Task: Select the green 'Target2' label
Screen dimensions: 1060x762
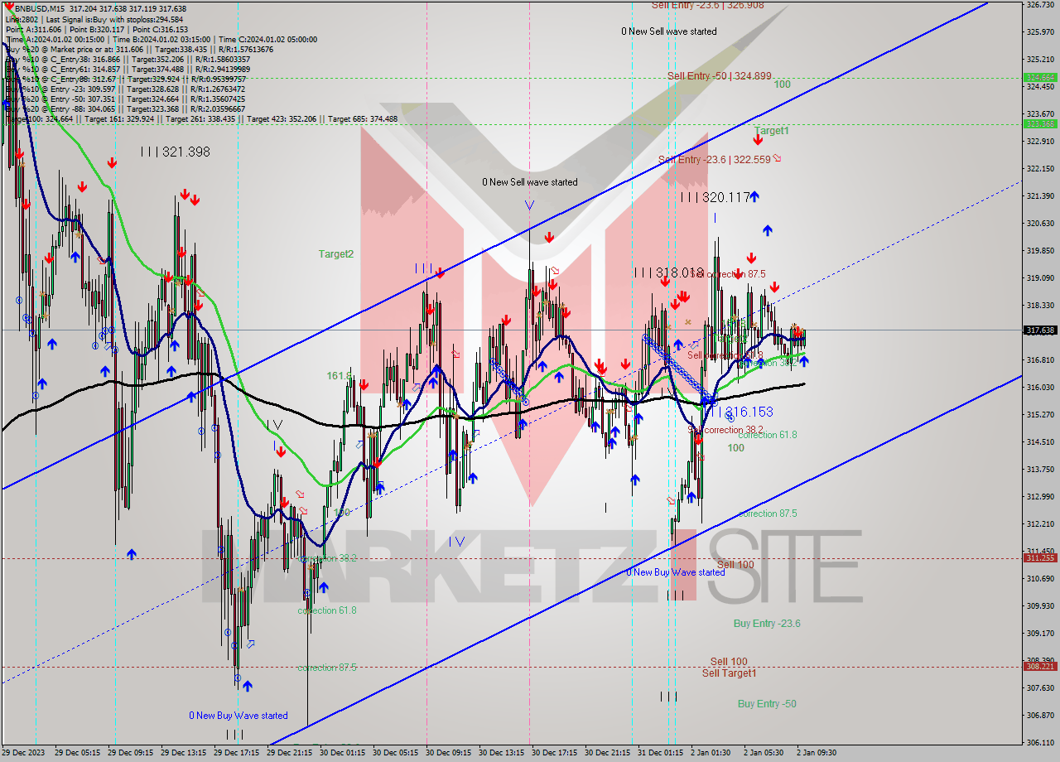Action: [335, 254]
